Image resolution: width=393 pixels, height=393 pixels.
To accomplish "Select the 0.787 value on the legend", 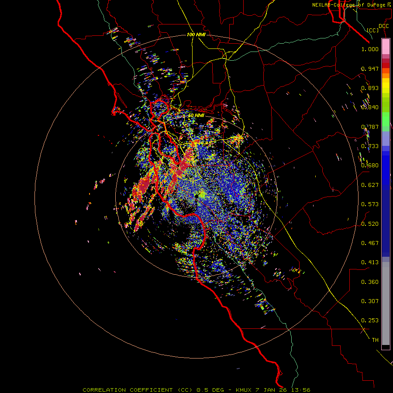I will 370,127.
